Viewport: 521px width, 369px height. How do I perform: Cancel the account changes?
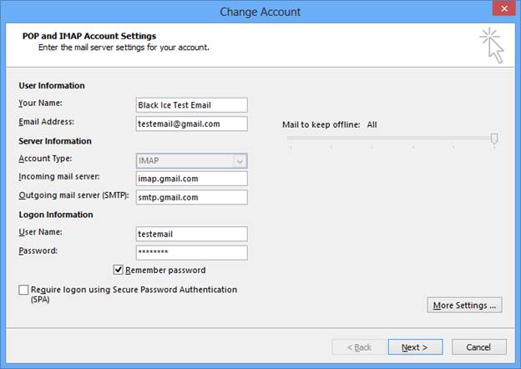tap(478, 347)
